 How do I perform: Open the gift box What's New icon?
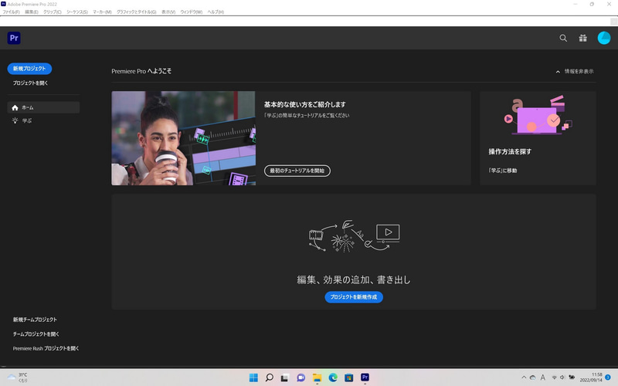click(583, 38)
